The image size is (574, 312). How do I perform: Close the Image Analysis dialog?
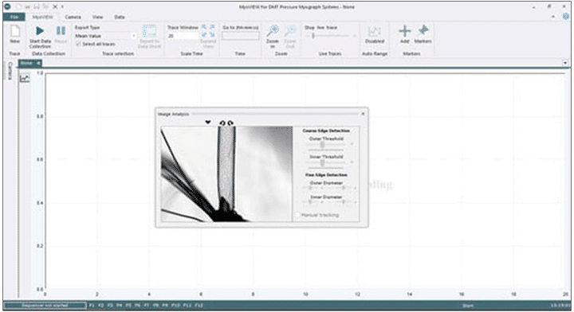363,114
